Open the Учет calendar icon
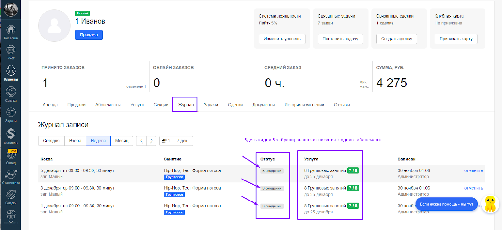Viewport: 502px width, 230px height. click(x=11, y=50)
